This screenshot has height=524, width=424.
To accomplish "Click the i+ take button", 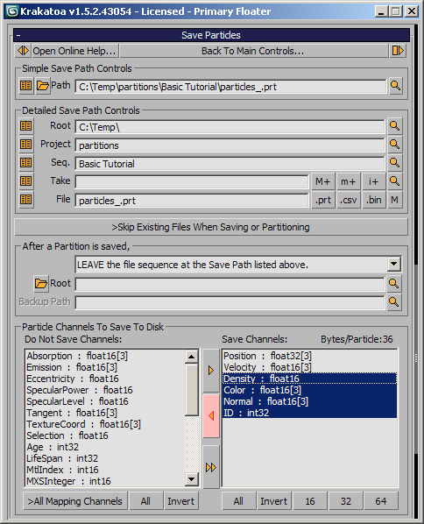I will (373, 181).
